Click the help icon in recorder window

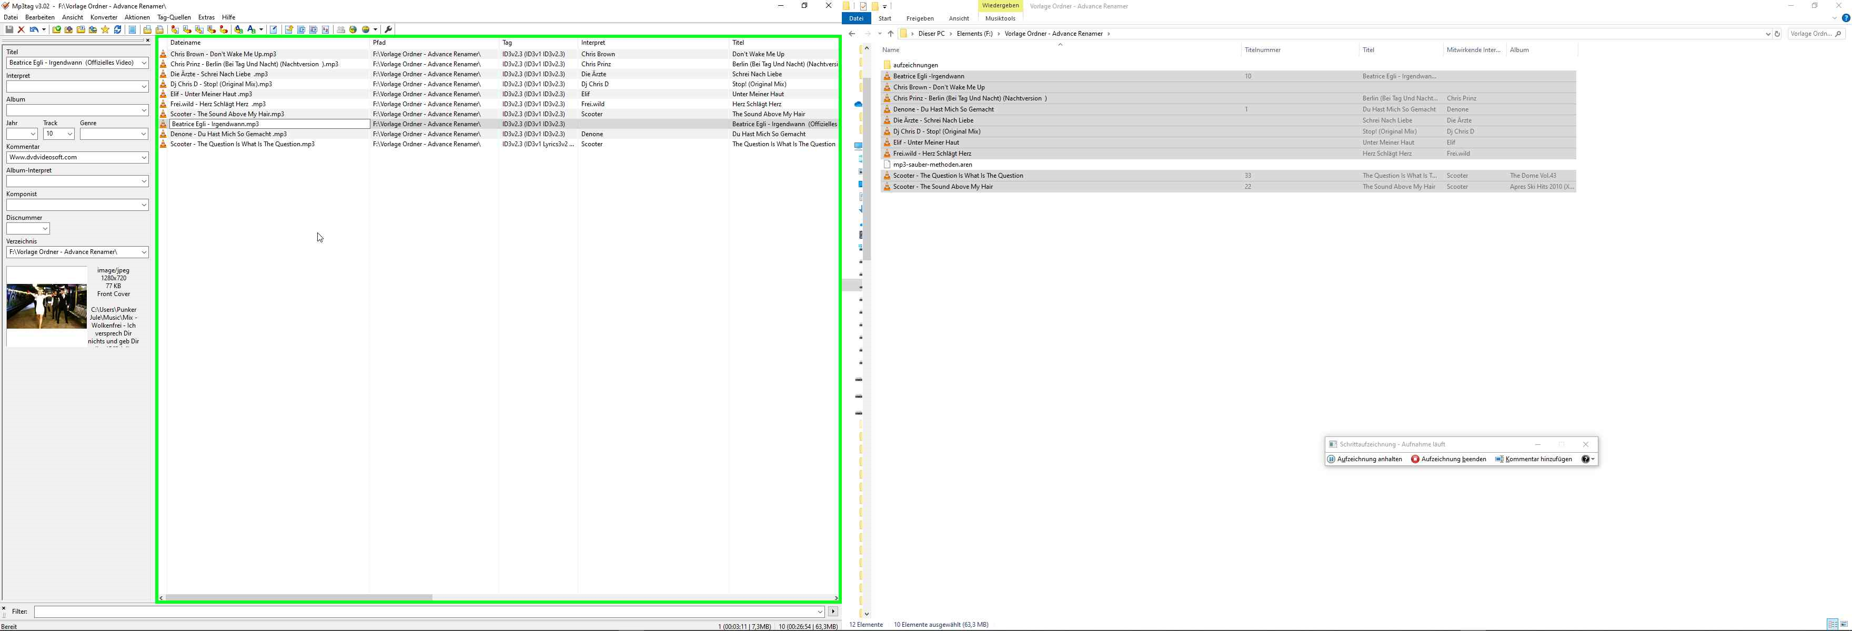(x=1585, y=459)
